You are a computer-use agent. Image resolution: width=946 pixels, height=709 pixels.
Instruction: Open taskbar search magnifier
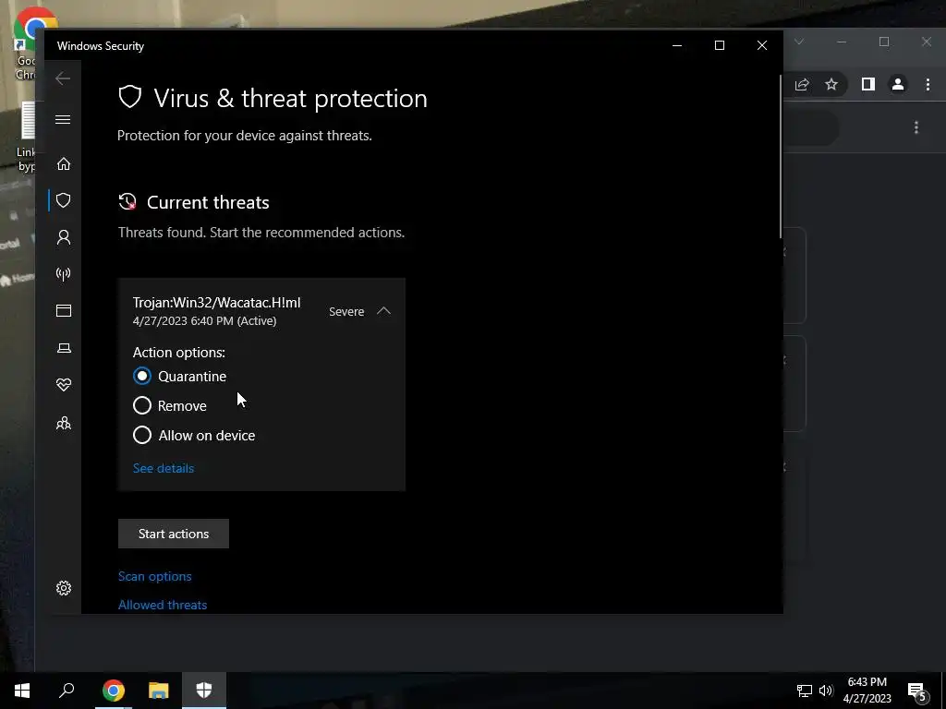pos(67,691)
